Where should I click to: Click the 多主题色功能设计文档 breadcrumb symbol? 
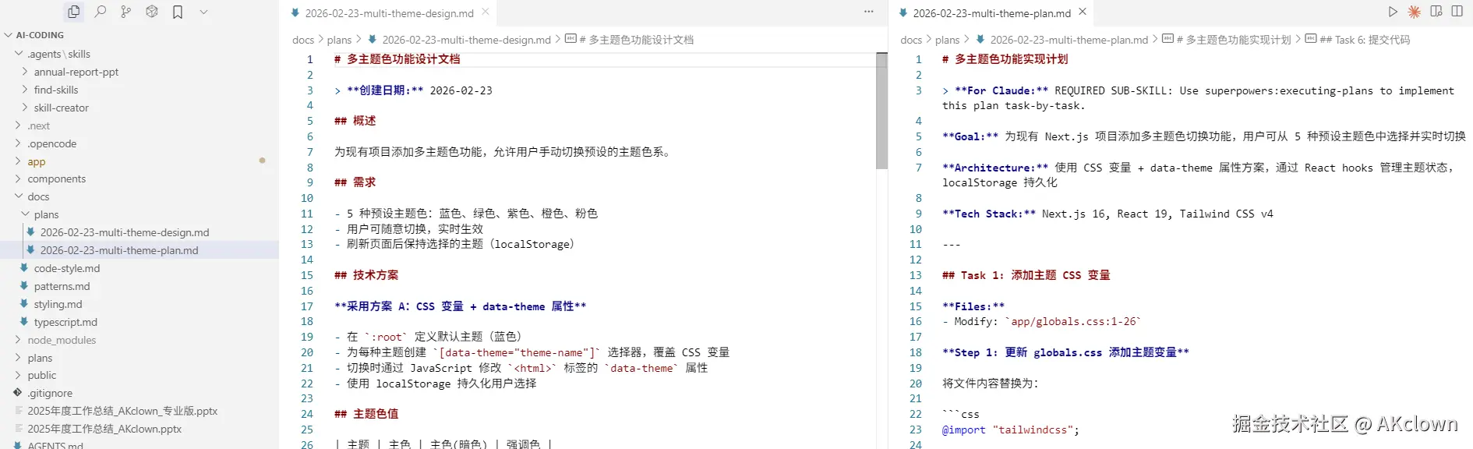[636, 40]
